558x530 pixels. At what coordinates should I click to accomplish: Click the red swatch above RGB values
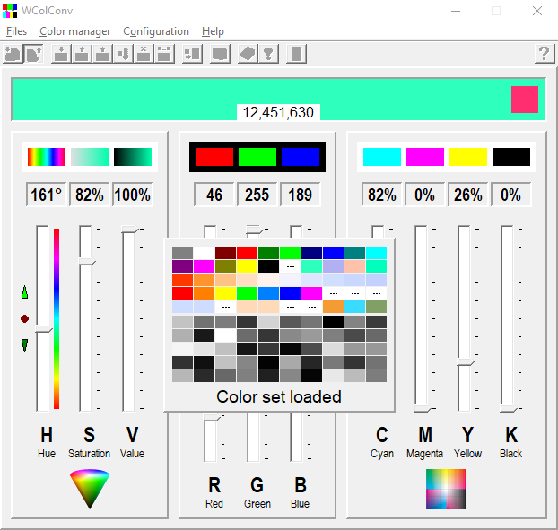(x=214, y=157)
